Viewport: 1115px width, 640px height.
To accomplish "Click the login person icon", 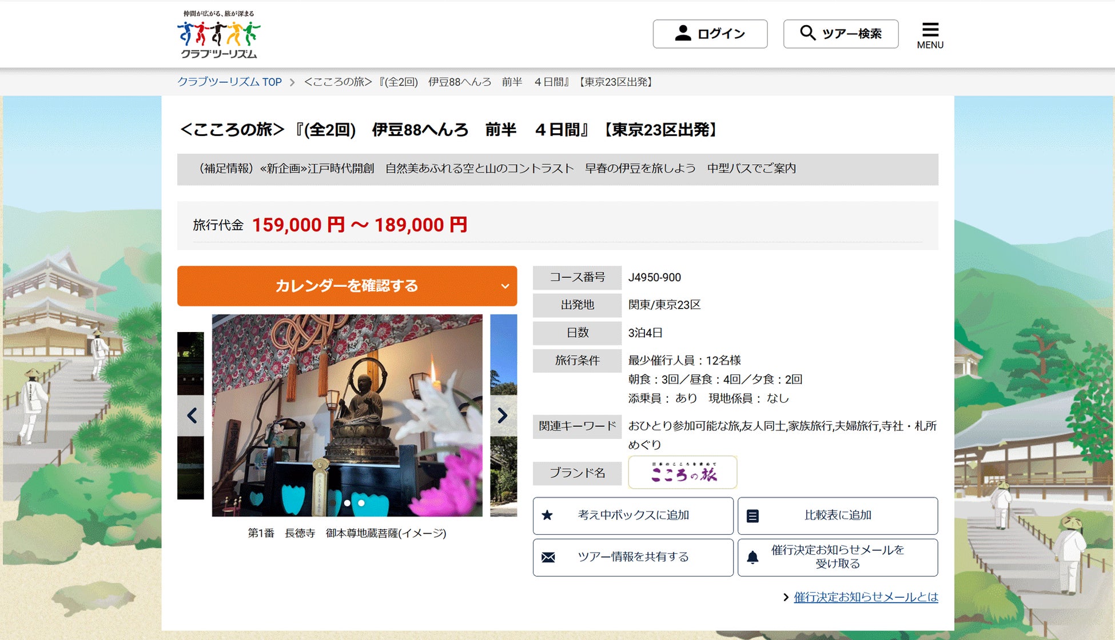I will [683, 33].
